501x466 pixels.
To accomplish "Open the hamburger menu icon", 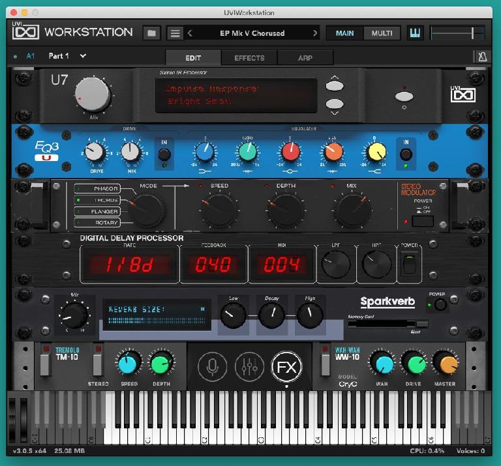I will (175, 33).
